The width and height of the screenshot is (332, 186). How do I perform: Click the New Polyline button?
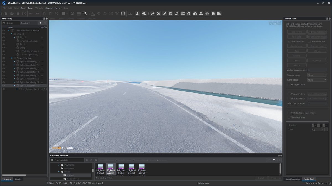(297, 32)
